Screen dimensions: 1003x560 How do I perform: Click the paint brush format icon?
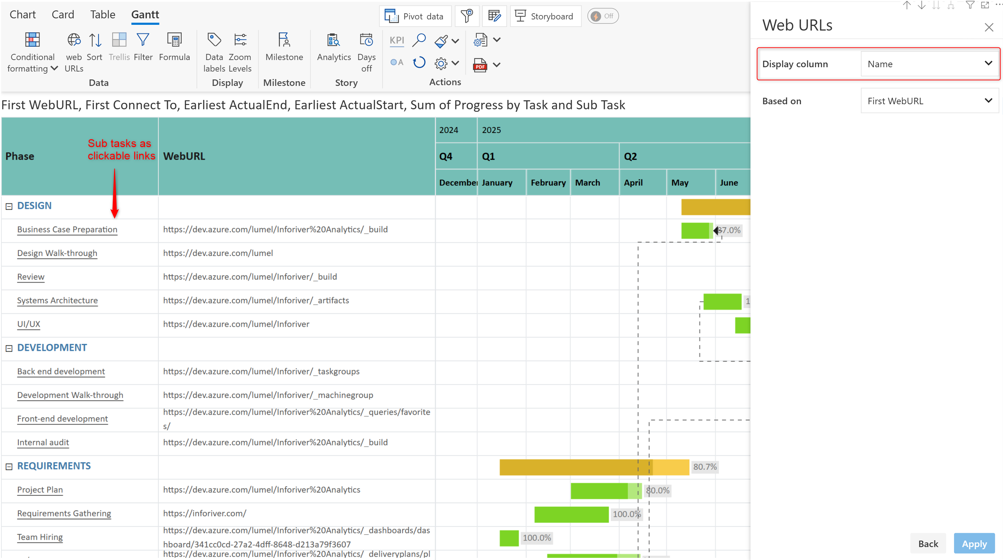tap(441, 41)
